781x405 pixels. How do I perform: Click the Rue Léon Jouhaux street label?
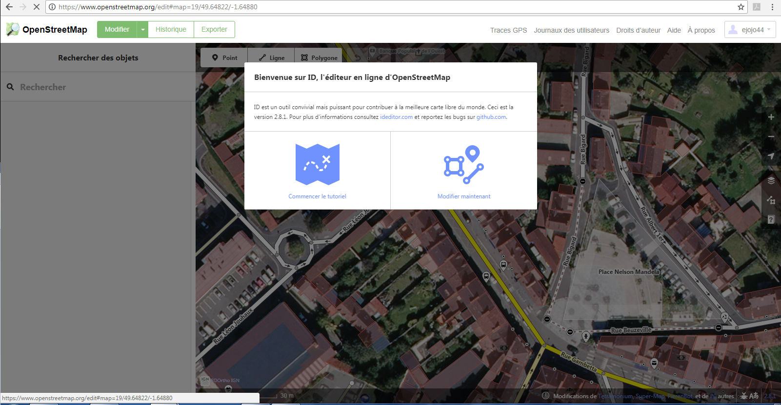(233, 326)
